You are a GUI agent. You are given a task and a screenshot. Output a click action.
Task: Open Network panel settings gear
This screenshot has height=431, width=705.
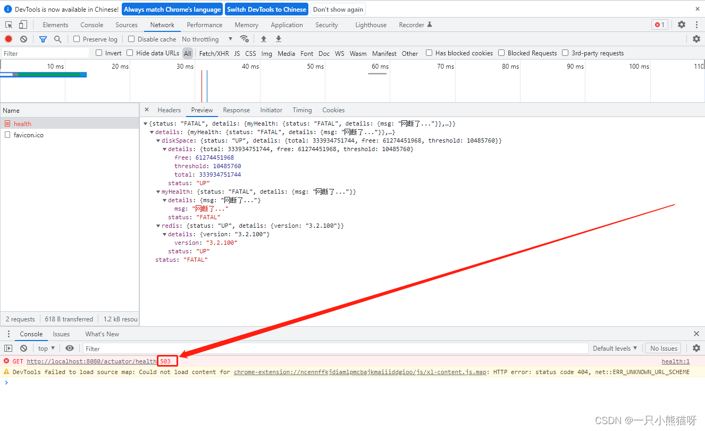tap(696, 39)
